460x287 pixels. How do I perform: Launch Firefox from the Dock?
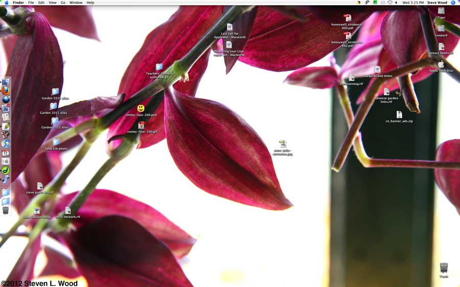point(5,90)
